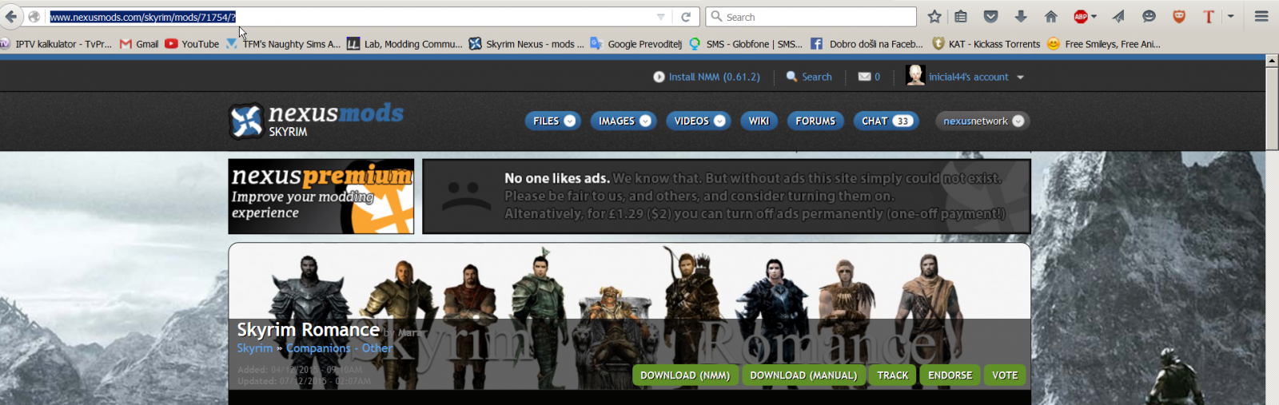This screenshot has width=1279, height=405.
Task: Click the TRACK button
Action: click(892, 375)
